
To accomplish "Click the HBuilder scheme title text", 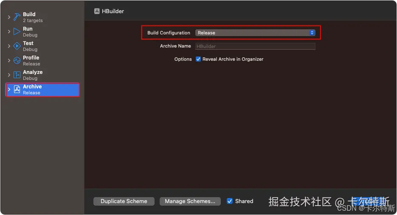I will [113, 11].
